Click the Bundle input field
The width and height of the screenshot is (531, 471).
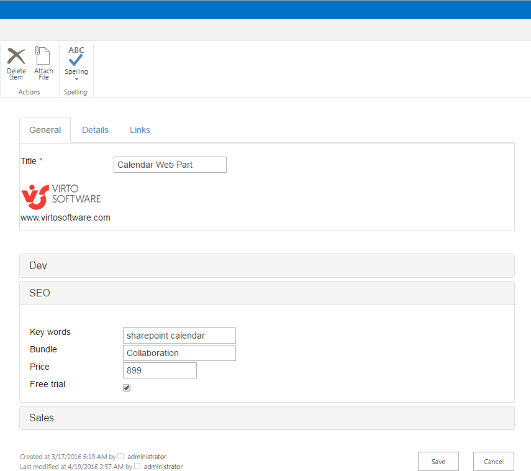(x=179, y=353)
